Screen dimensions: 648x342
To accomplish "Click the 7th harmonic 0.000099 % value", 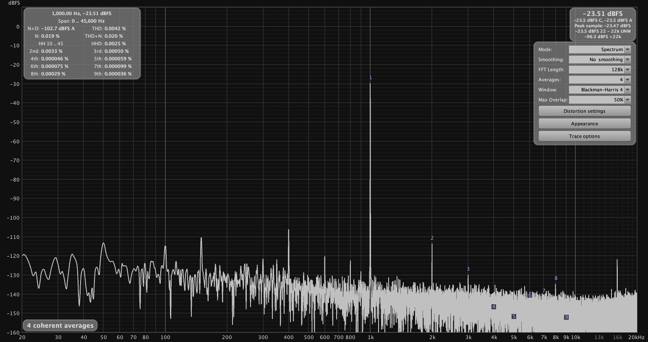I will [118, 66].
